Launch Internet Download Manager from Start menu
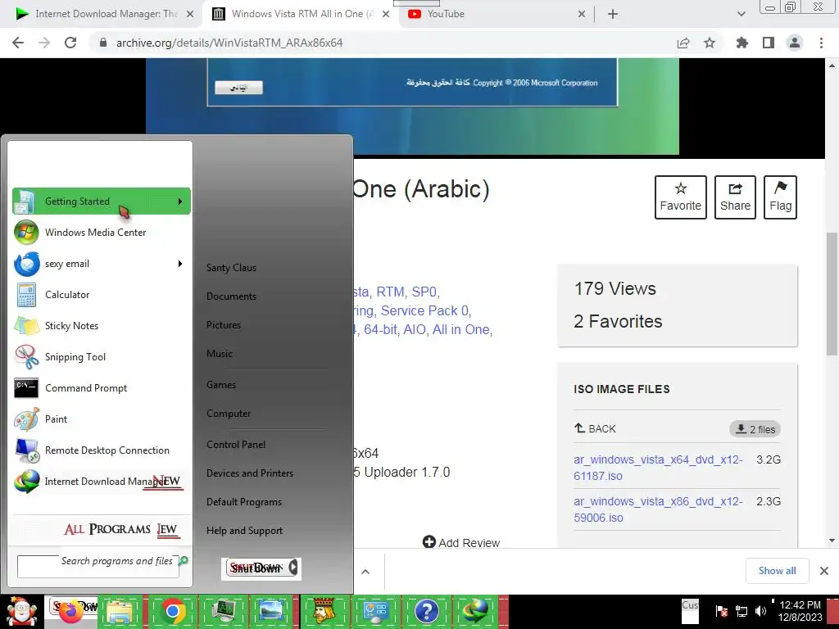 [x=101, y=482]
